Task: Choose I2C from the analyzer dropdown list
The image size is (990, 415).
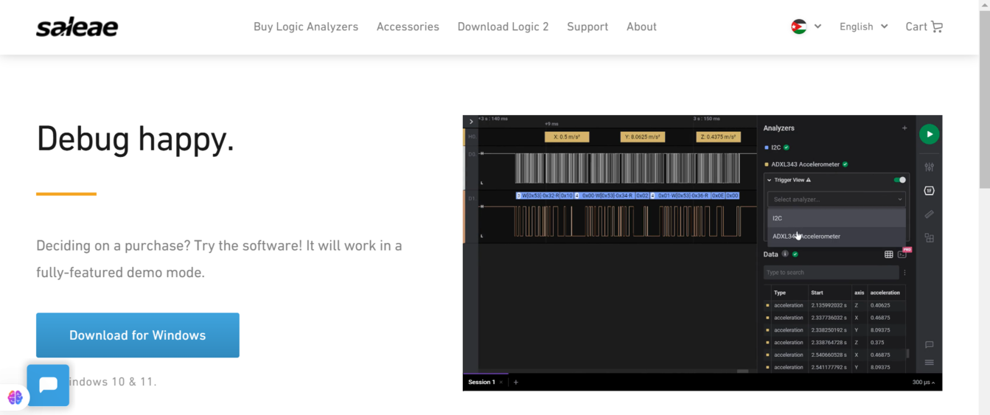Action: [x=837, y=218]
